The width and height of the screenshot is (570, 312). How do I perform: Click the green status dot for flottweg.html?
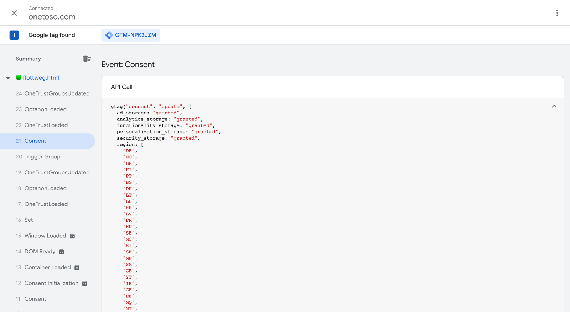point(19,77)
